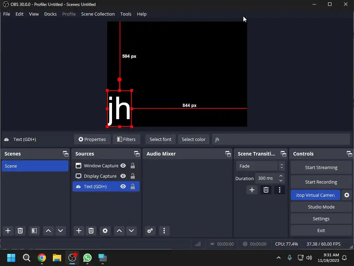Open the Tools menu
Viewport: 354px width, 266px height.
pos(126,14)
